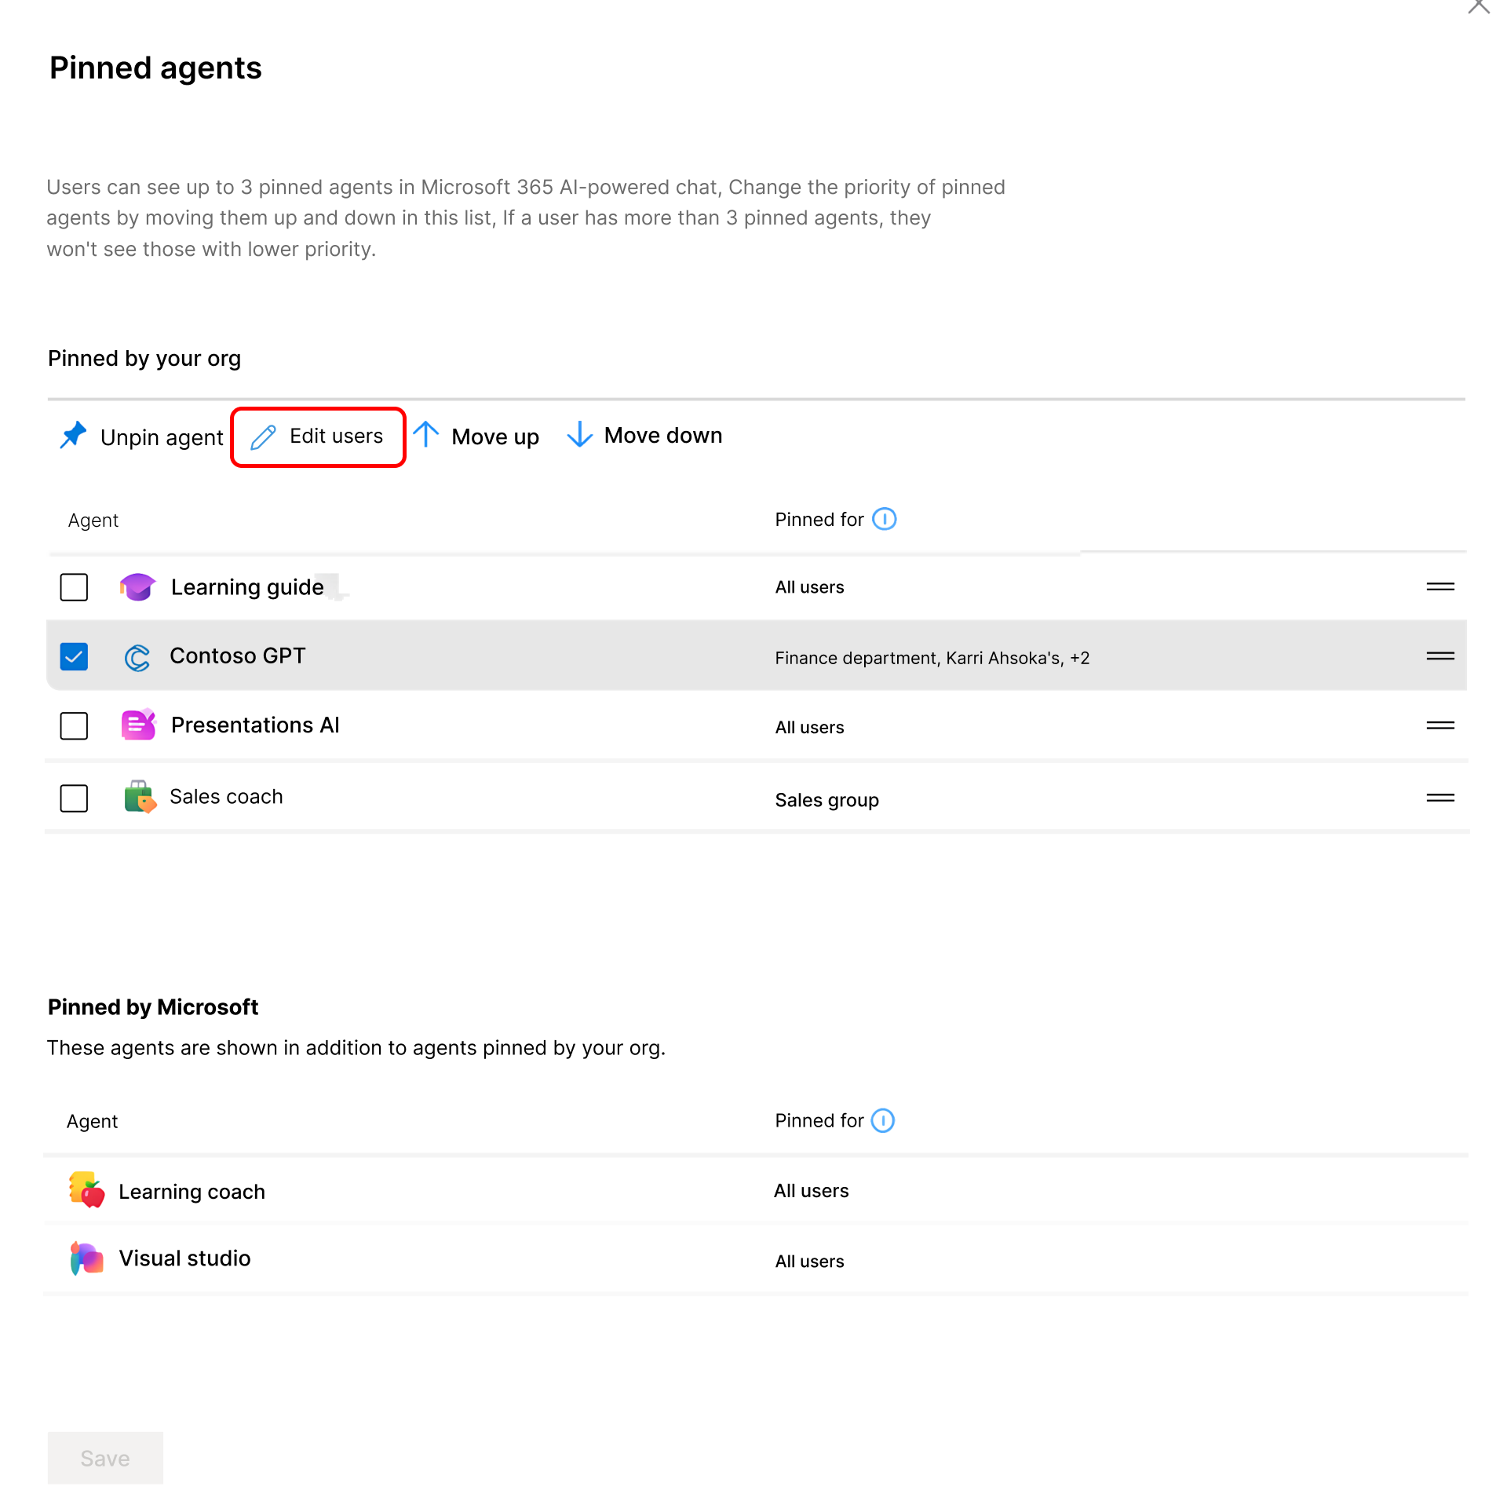Click the Save button
Viewport: 1507px width, 1501px height.
105,1458
